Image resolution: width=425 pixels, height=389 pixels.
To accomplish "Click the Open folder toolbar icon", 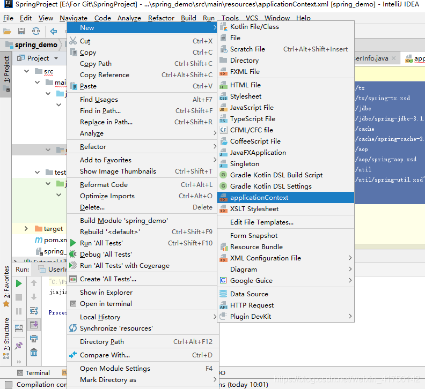I will tap(7, 32).
